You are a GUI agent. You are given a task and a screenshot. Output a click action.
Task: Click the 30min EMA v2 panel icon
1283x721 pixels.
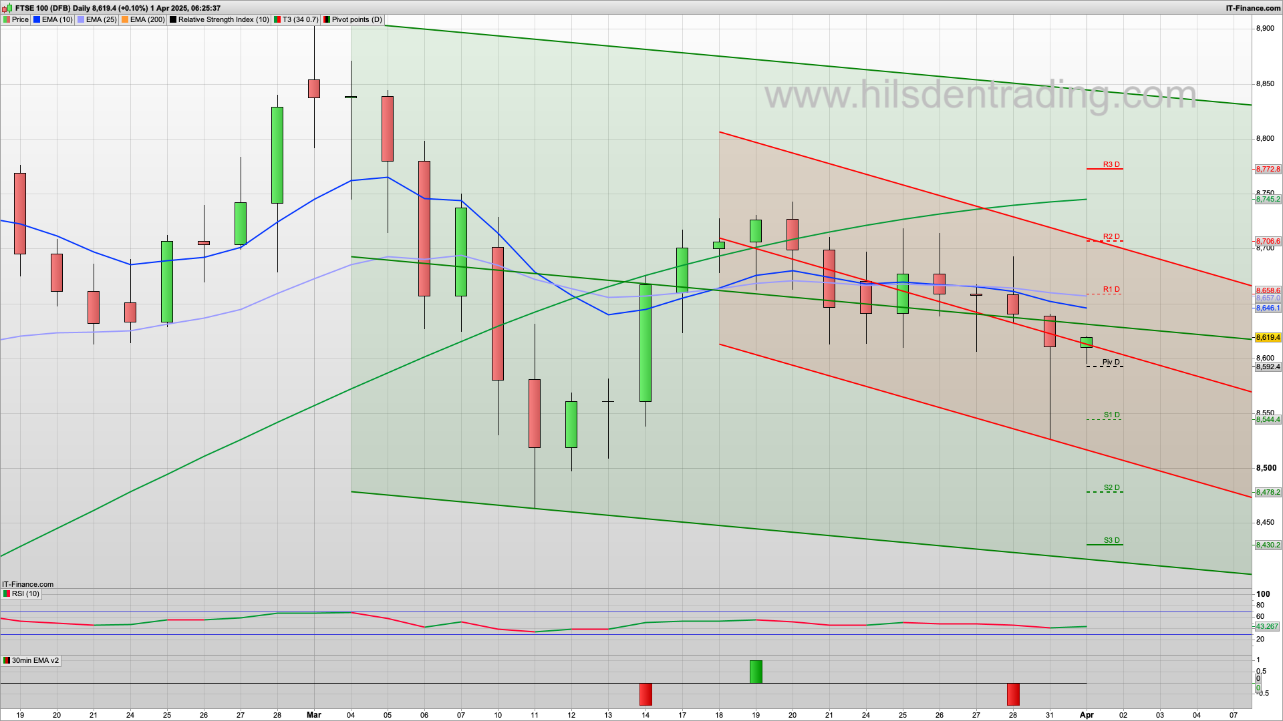(x=7, y=660)
